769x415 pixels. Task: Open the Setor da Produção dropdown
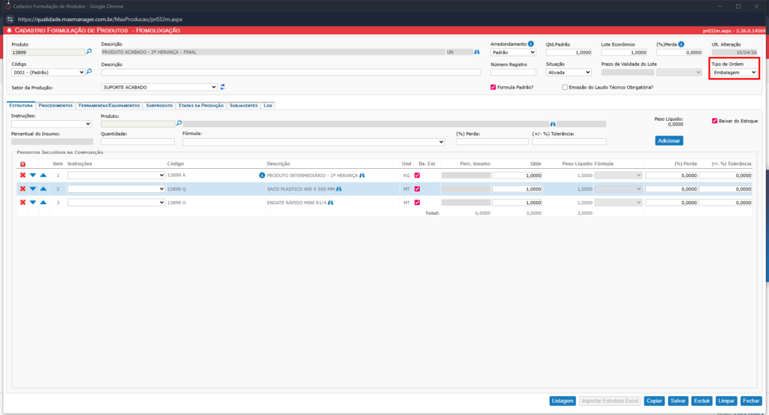coord(159,87)
